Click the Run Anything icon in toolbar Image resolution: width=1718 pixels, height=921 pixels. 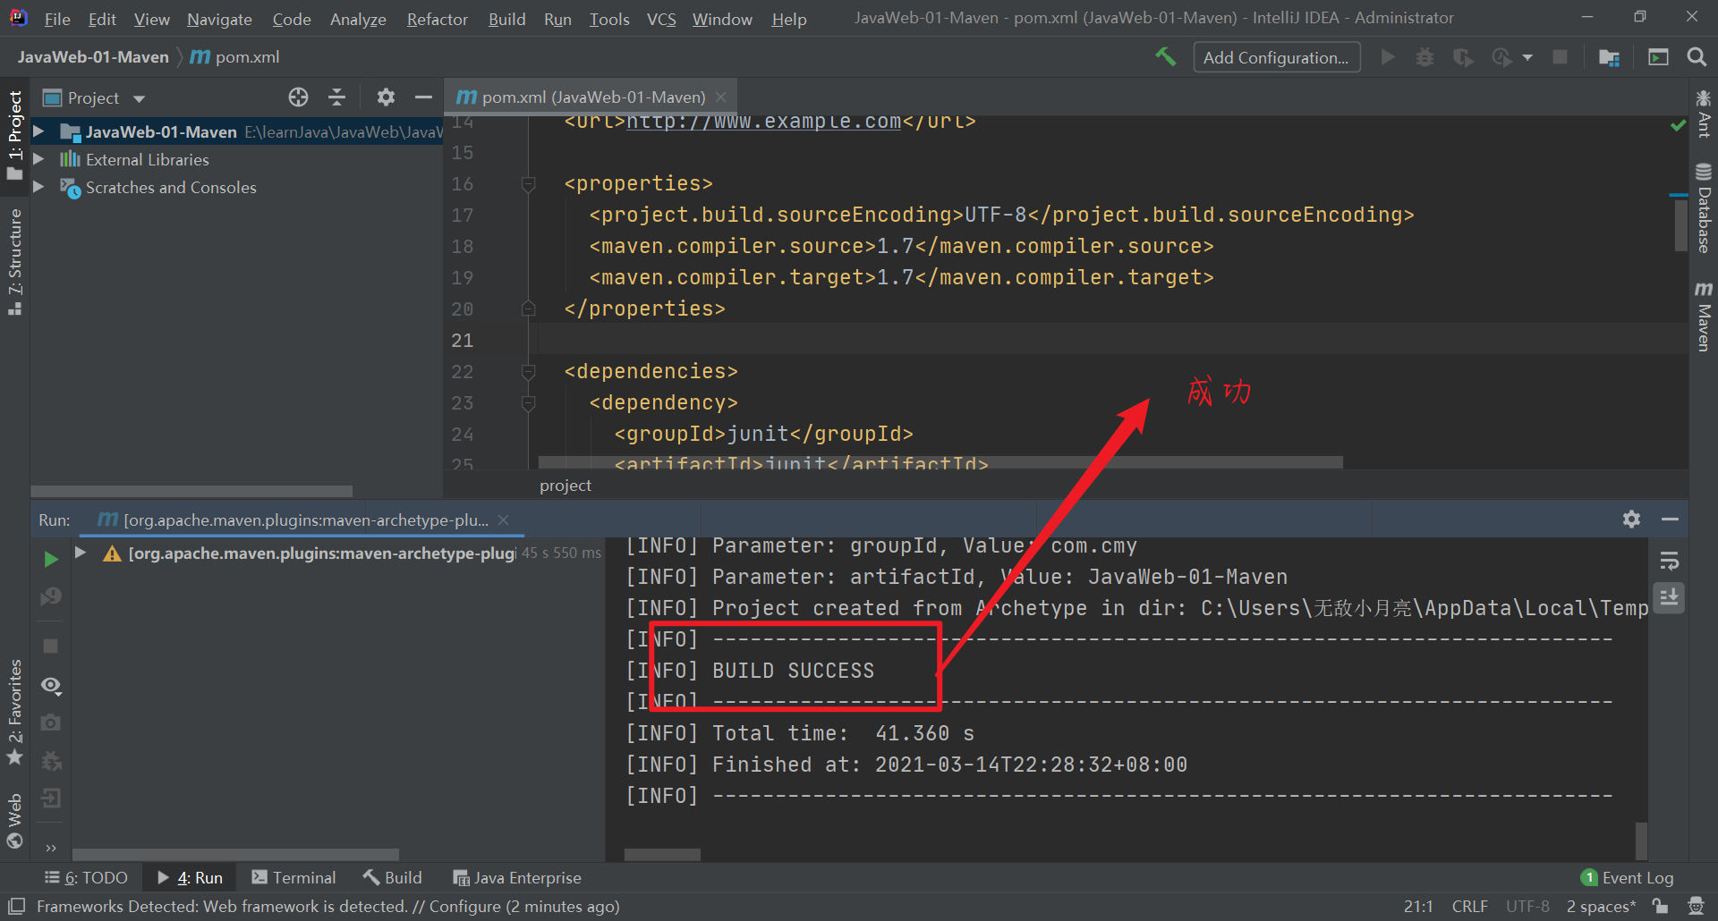pyautogui.click(x=1658, y=57)
